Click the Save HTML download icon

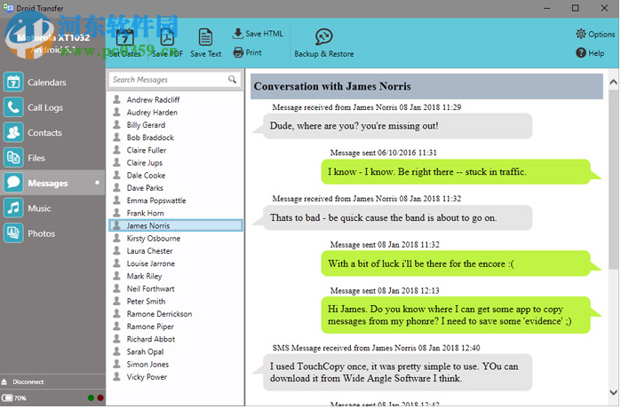(x=237, y=33)
